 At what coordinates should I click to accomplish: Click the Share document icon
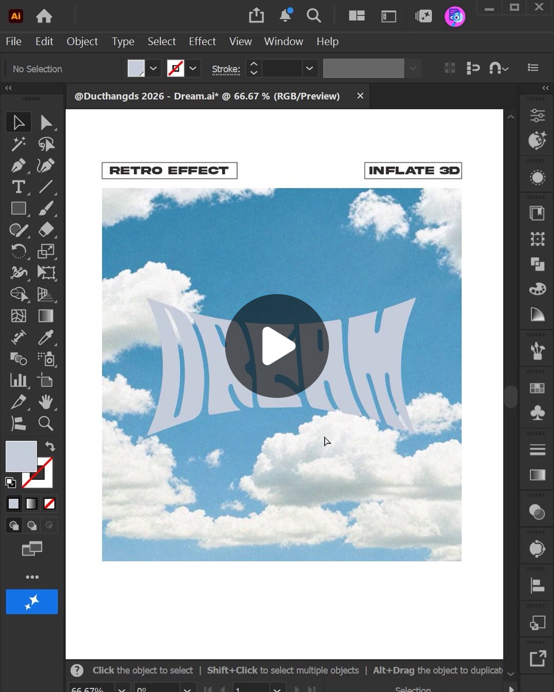[x=256, y=16]
